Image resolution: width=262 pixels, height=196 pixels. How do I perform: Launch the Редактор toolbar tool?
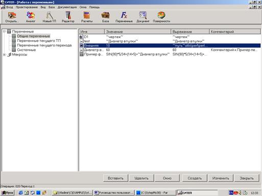point(68,17)
